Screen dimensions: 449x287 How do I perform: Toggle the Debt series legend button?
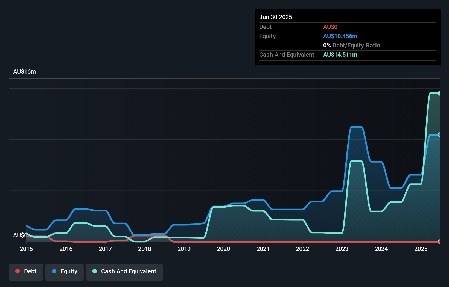coord(26,271)
